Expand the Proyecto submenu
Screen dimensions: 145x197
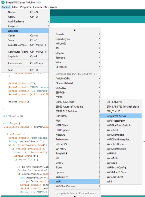(25, 26)
